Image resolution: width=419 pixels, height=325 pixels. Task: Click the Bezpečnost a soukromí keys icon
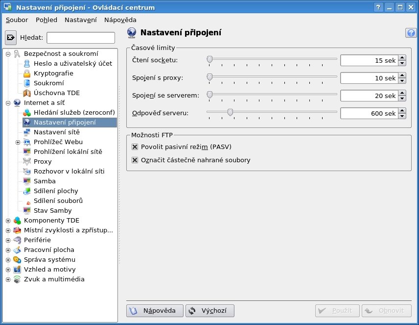[17, 54]
